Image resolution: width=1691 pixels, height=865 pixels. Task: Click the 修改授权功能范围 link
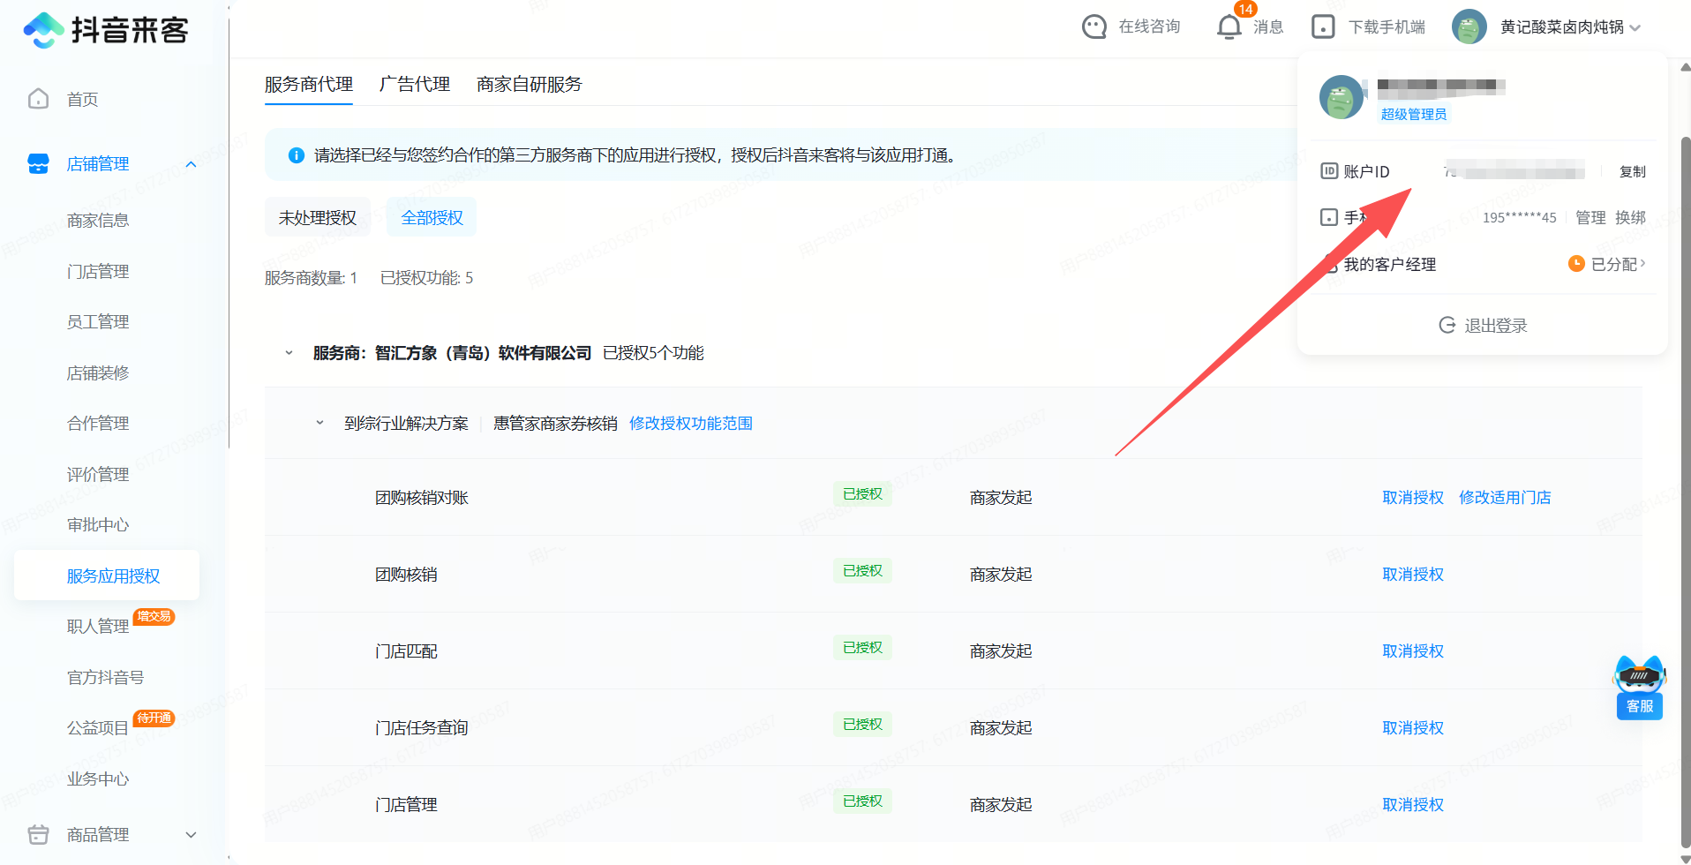[690, 424]
